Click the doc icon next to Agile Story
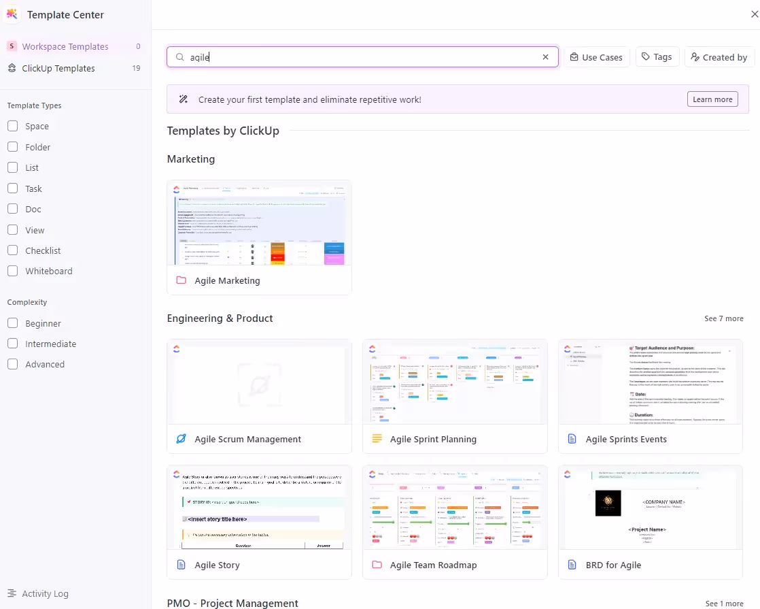The height and width of the screenshot is (609, 760). (x=181, y=564)
